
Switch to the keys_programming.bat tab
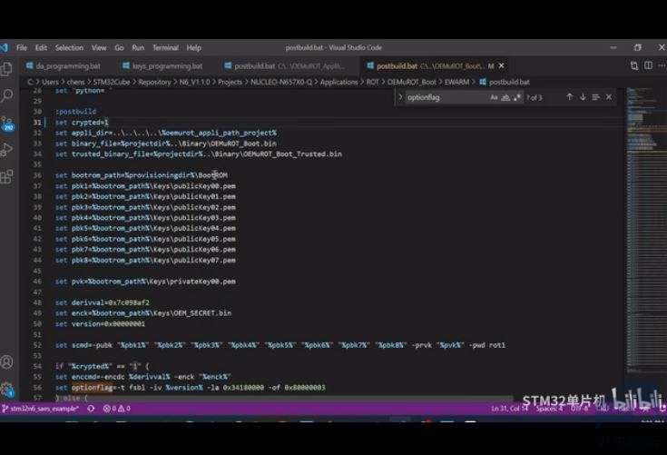pos(162,66)
